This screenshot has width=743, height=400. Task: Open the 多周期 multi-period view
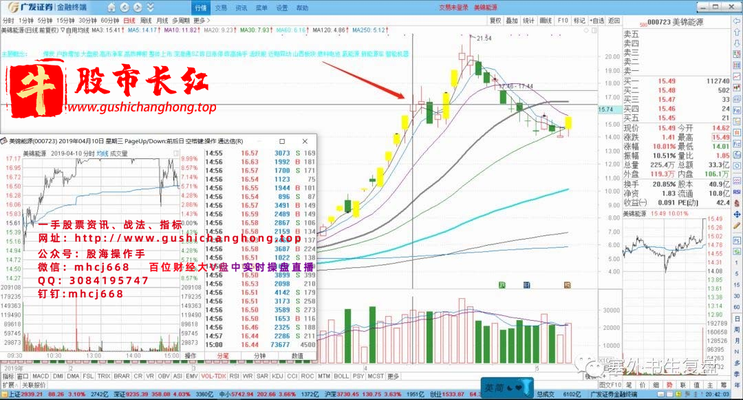(x=181, y=21)
